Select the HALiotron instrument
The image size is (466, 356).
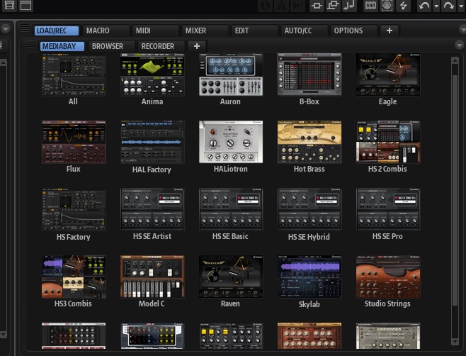(231, 142)
